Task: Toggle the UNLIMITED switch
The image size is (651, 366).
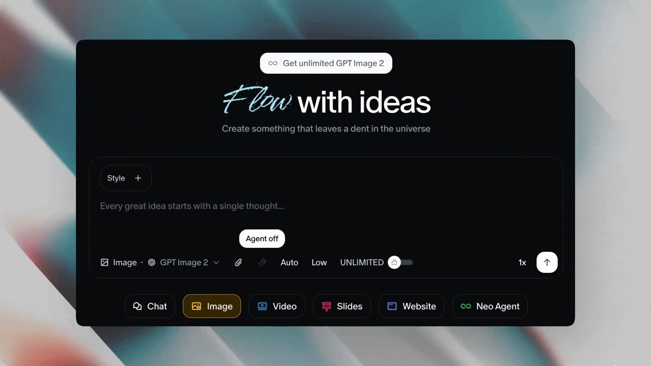Action: pyautogui.click(x=400, y=262)
